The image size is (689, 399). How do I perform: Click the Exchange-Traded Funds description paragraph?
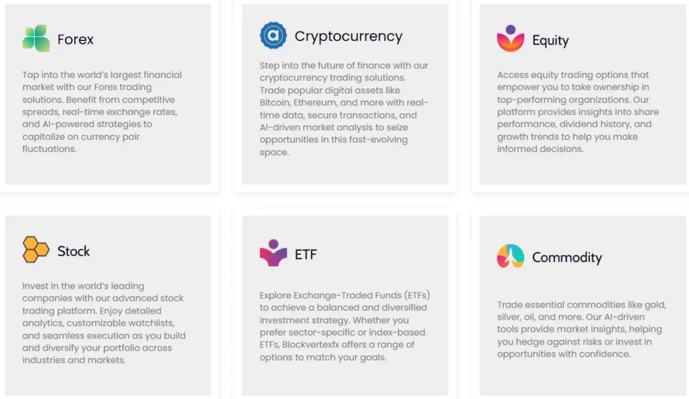[x=344, y=326]
